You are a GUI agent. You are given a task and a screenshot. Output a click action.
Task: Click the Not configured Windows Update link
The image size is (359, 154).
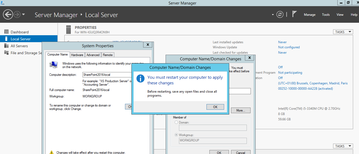[x=289, y=47]
